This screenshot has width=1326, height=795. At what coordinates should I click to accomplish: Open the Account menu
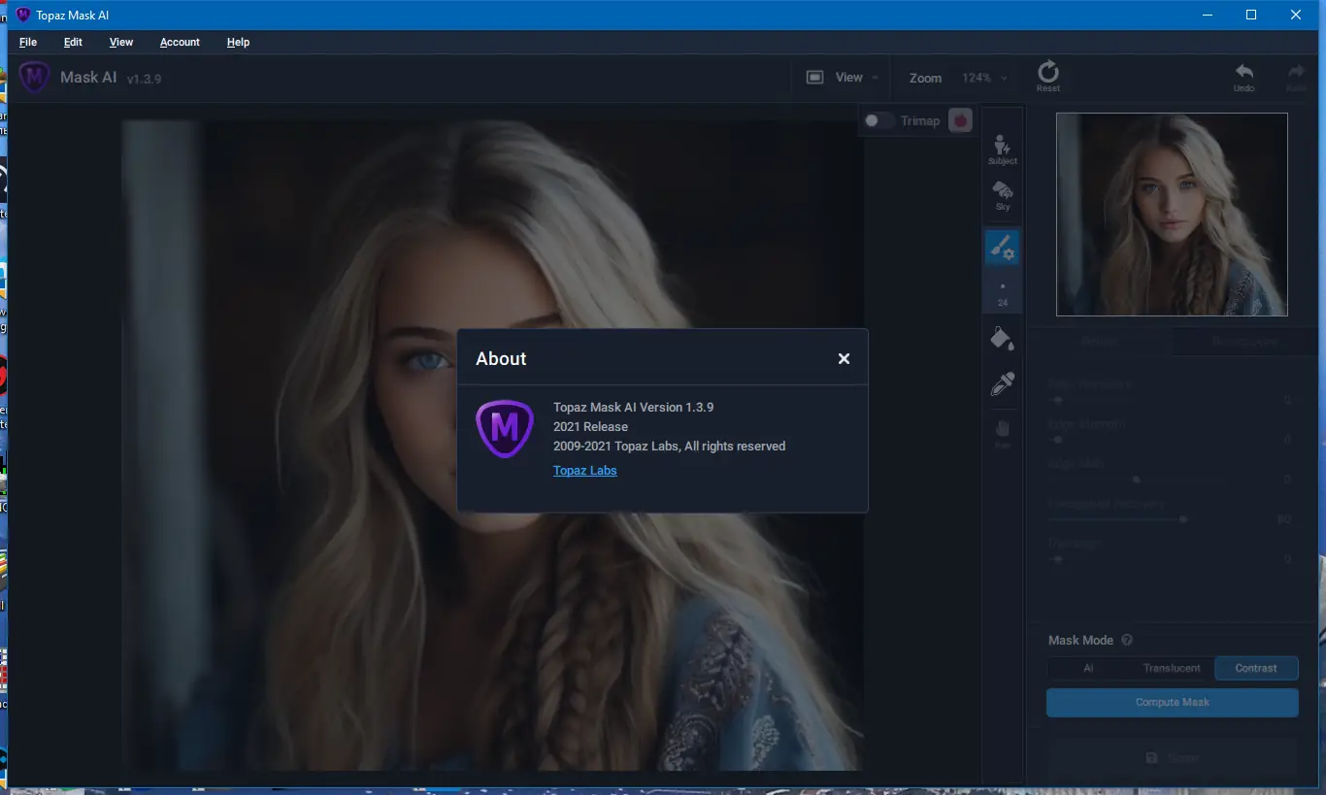(x=180, y=42)
